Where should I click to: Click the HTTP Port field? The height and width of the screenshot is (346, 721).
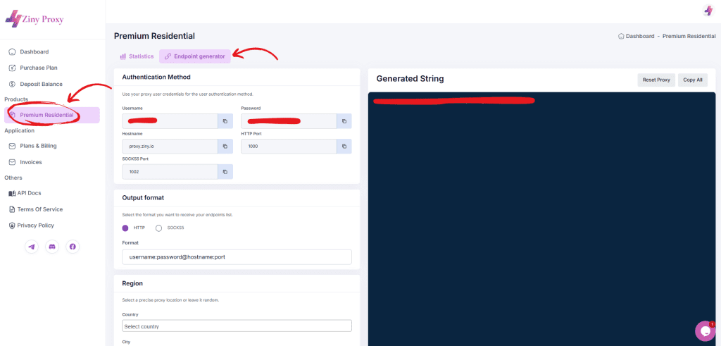288,147
